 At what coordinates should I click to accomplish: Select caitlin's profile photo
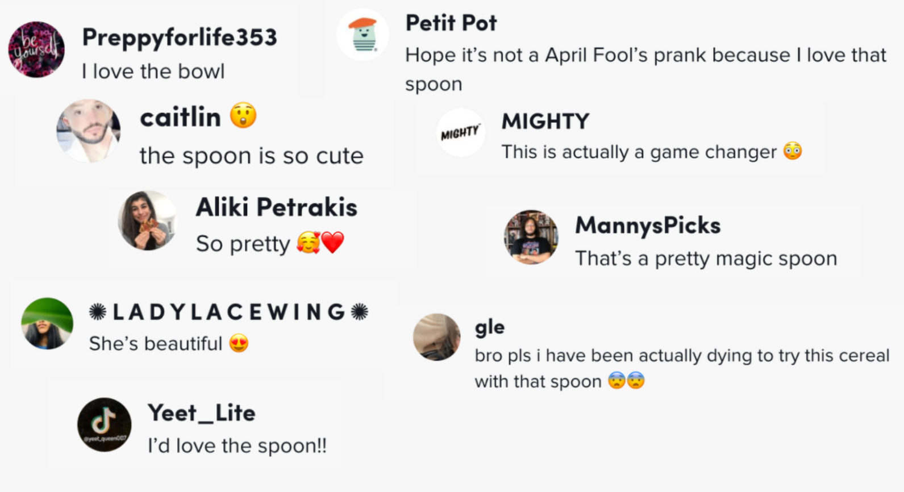(x=88, y=131)
